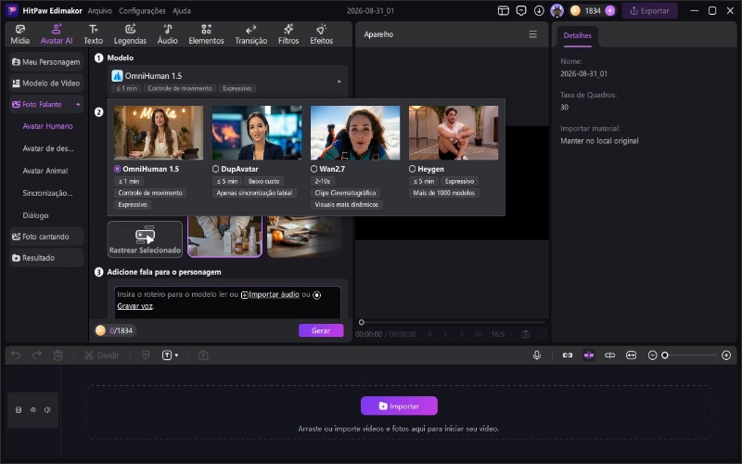Click the snapshot camera icon in preview
Screen dimensions: 742x464
coord(525,334)
